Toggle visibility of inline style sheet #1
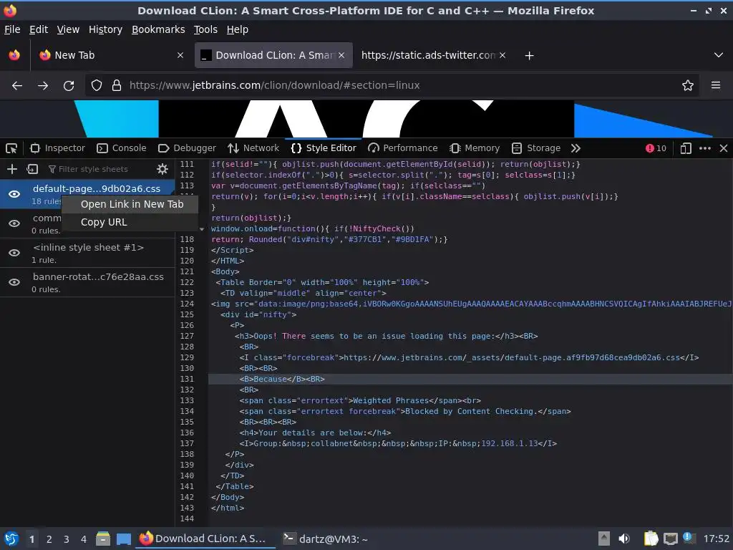The image size is (733, 550). click(x=14, y=253)
